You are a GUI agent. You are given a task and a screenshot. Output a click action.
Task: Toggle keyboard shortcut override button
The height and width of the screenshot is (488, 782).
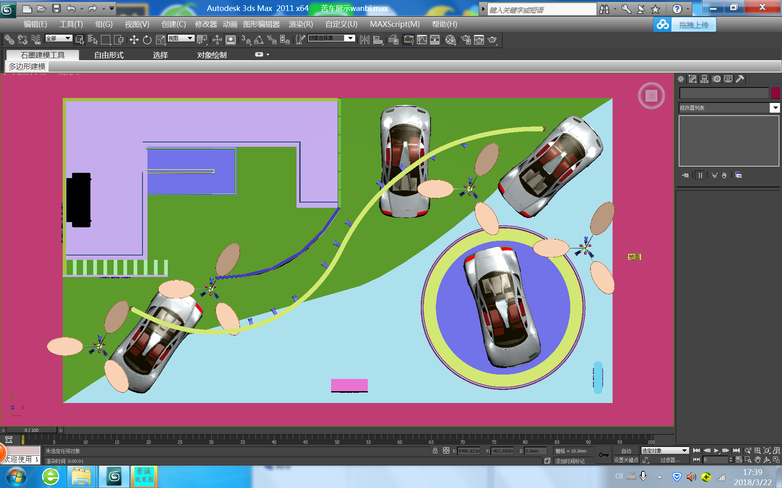231,39
